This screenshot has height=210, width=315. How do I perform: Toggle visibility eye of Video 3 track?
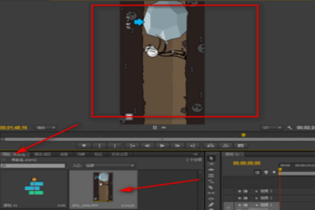pyautogui.click(x=239, y=191)
